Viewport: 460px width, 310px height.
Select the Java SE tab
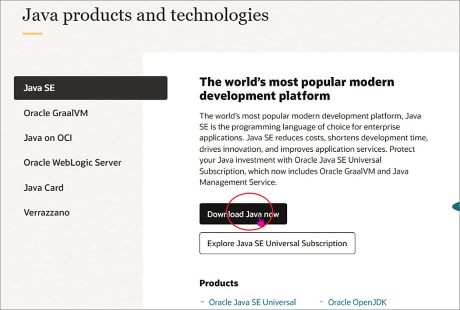tap(91, 88)
